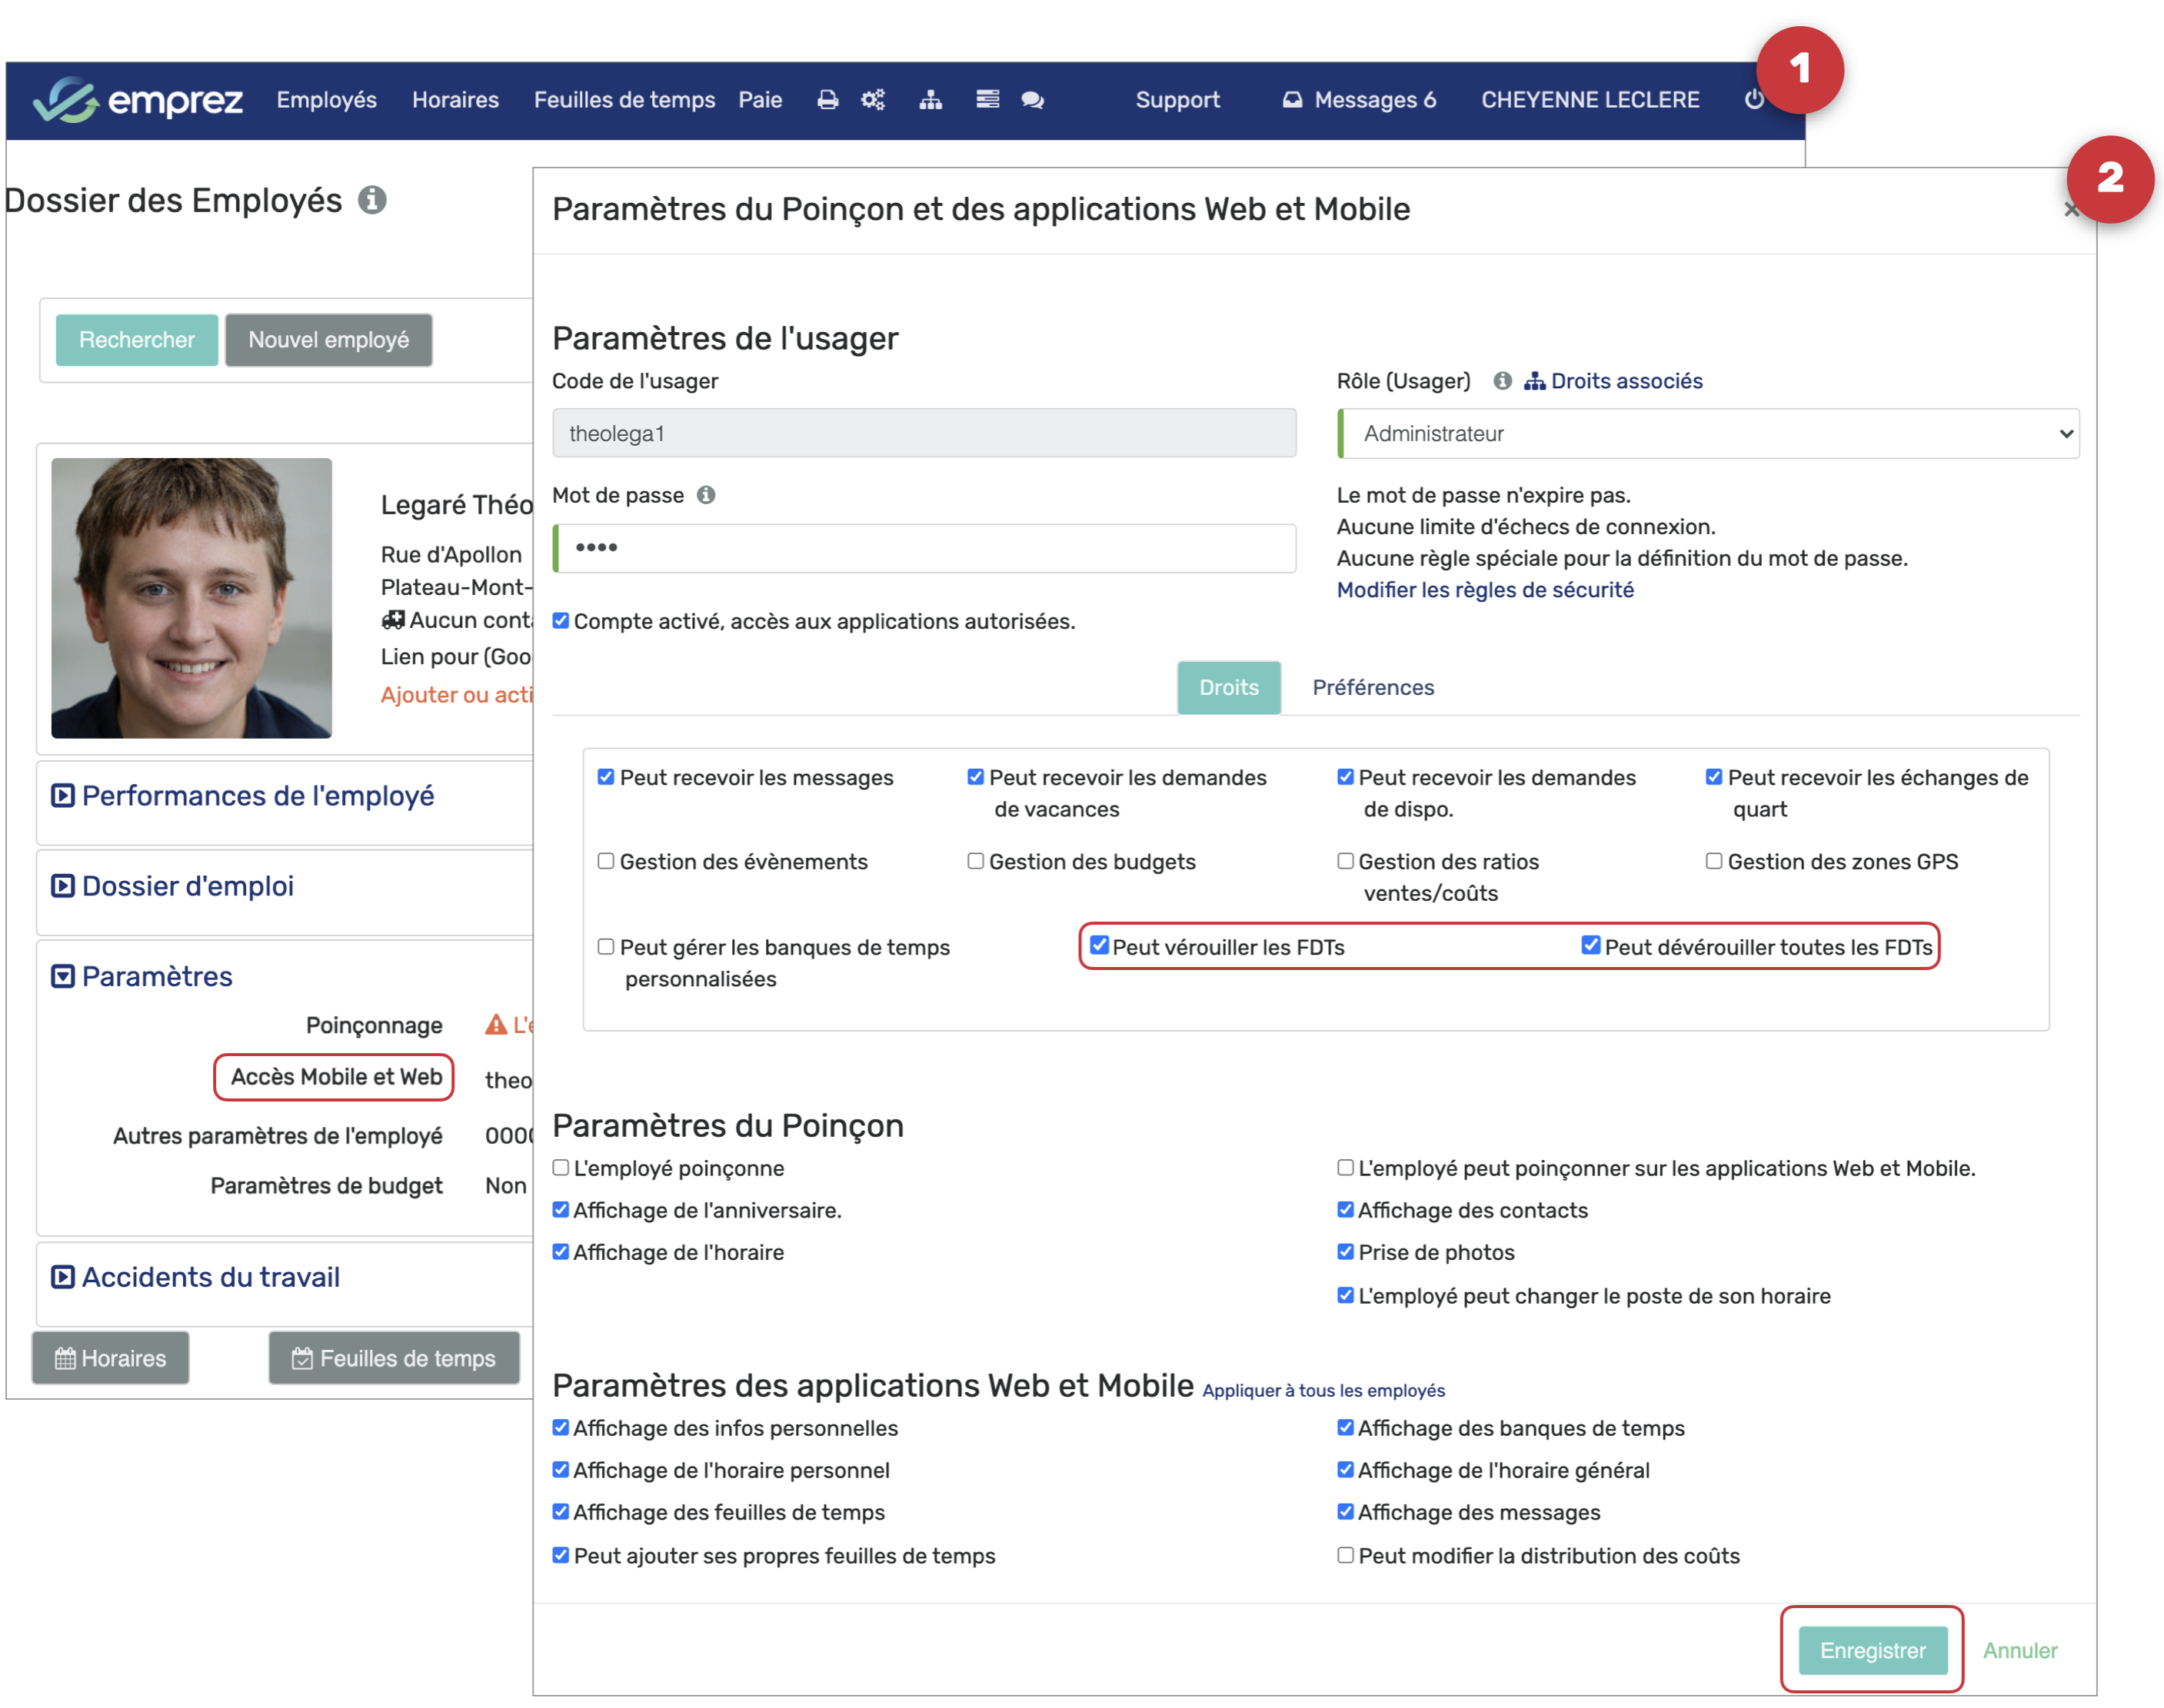Click the printer icon in navbar

pos(827,100)
